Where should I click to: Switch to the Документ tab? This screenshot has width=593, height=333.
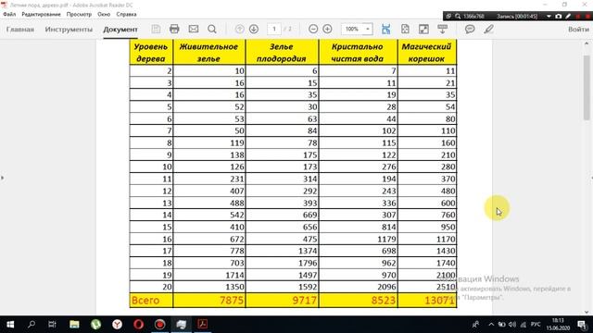(x=120, y=30)
